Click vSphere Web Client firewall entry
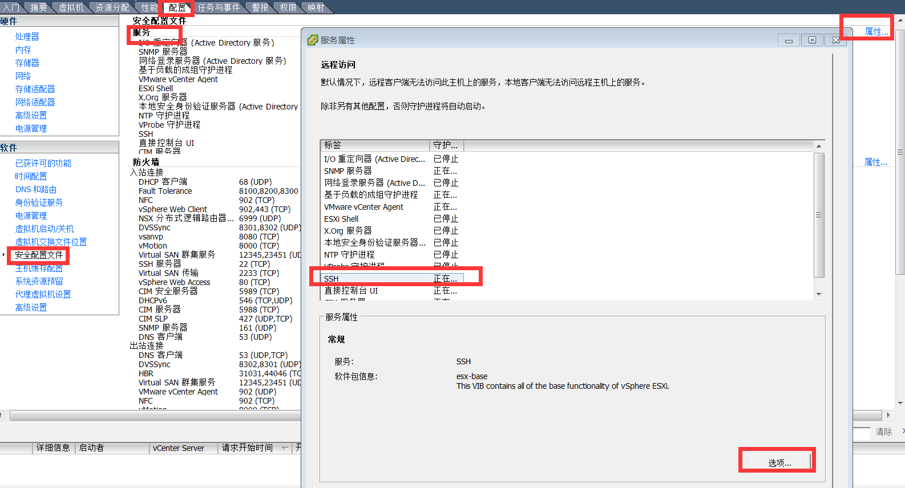 click(x=173, y=209)
